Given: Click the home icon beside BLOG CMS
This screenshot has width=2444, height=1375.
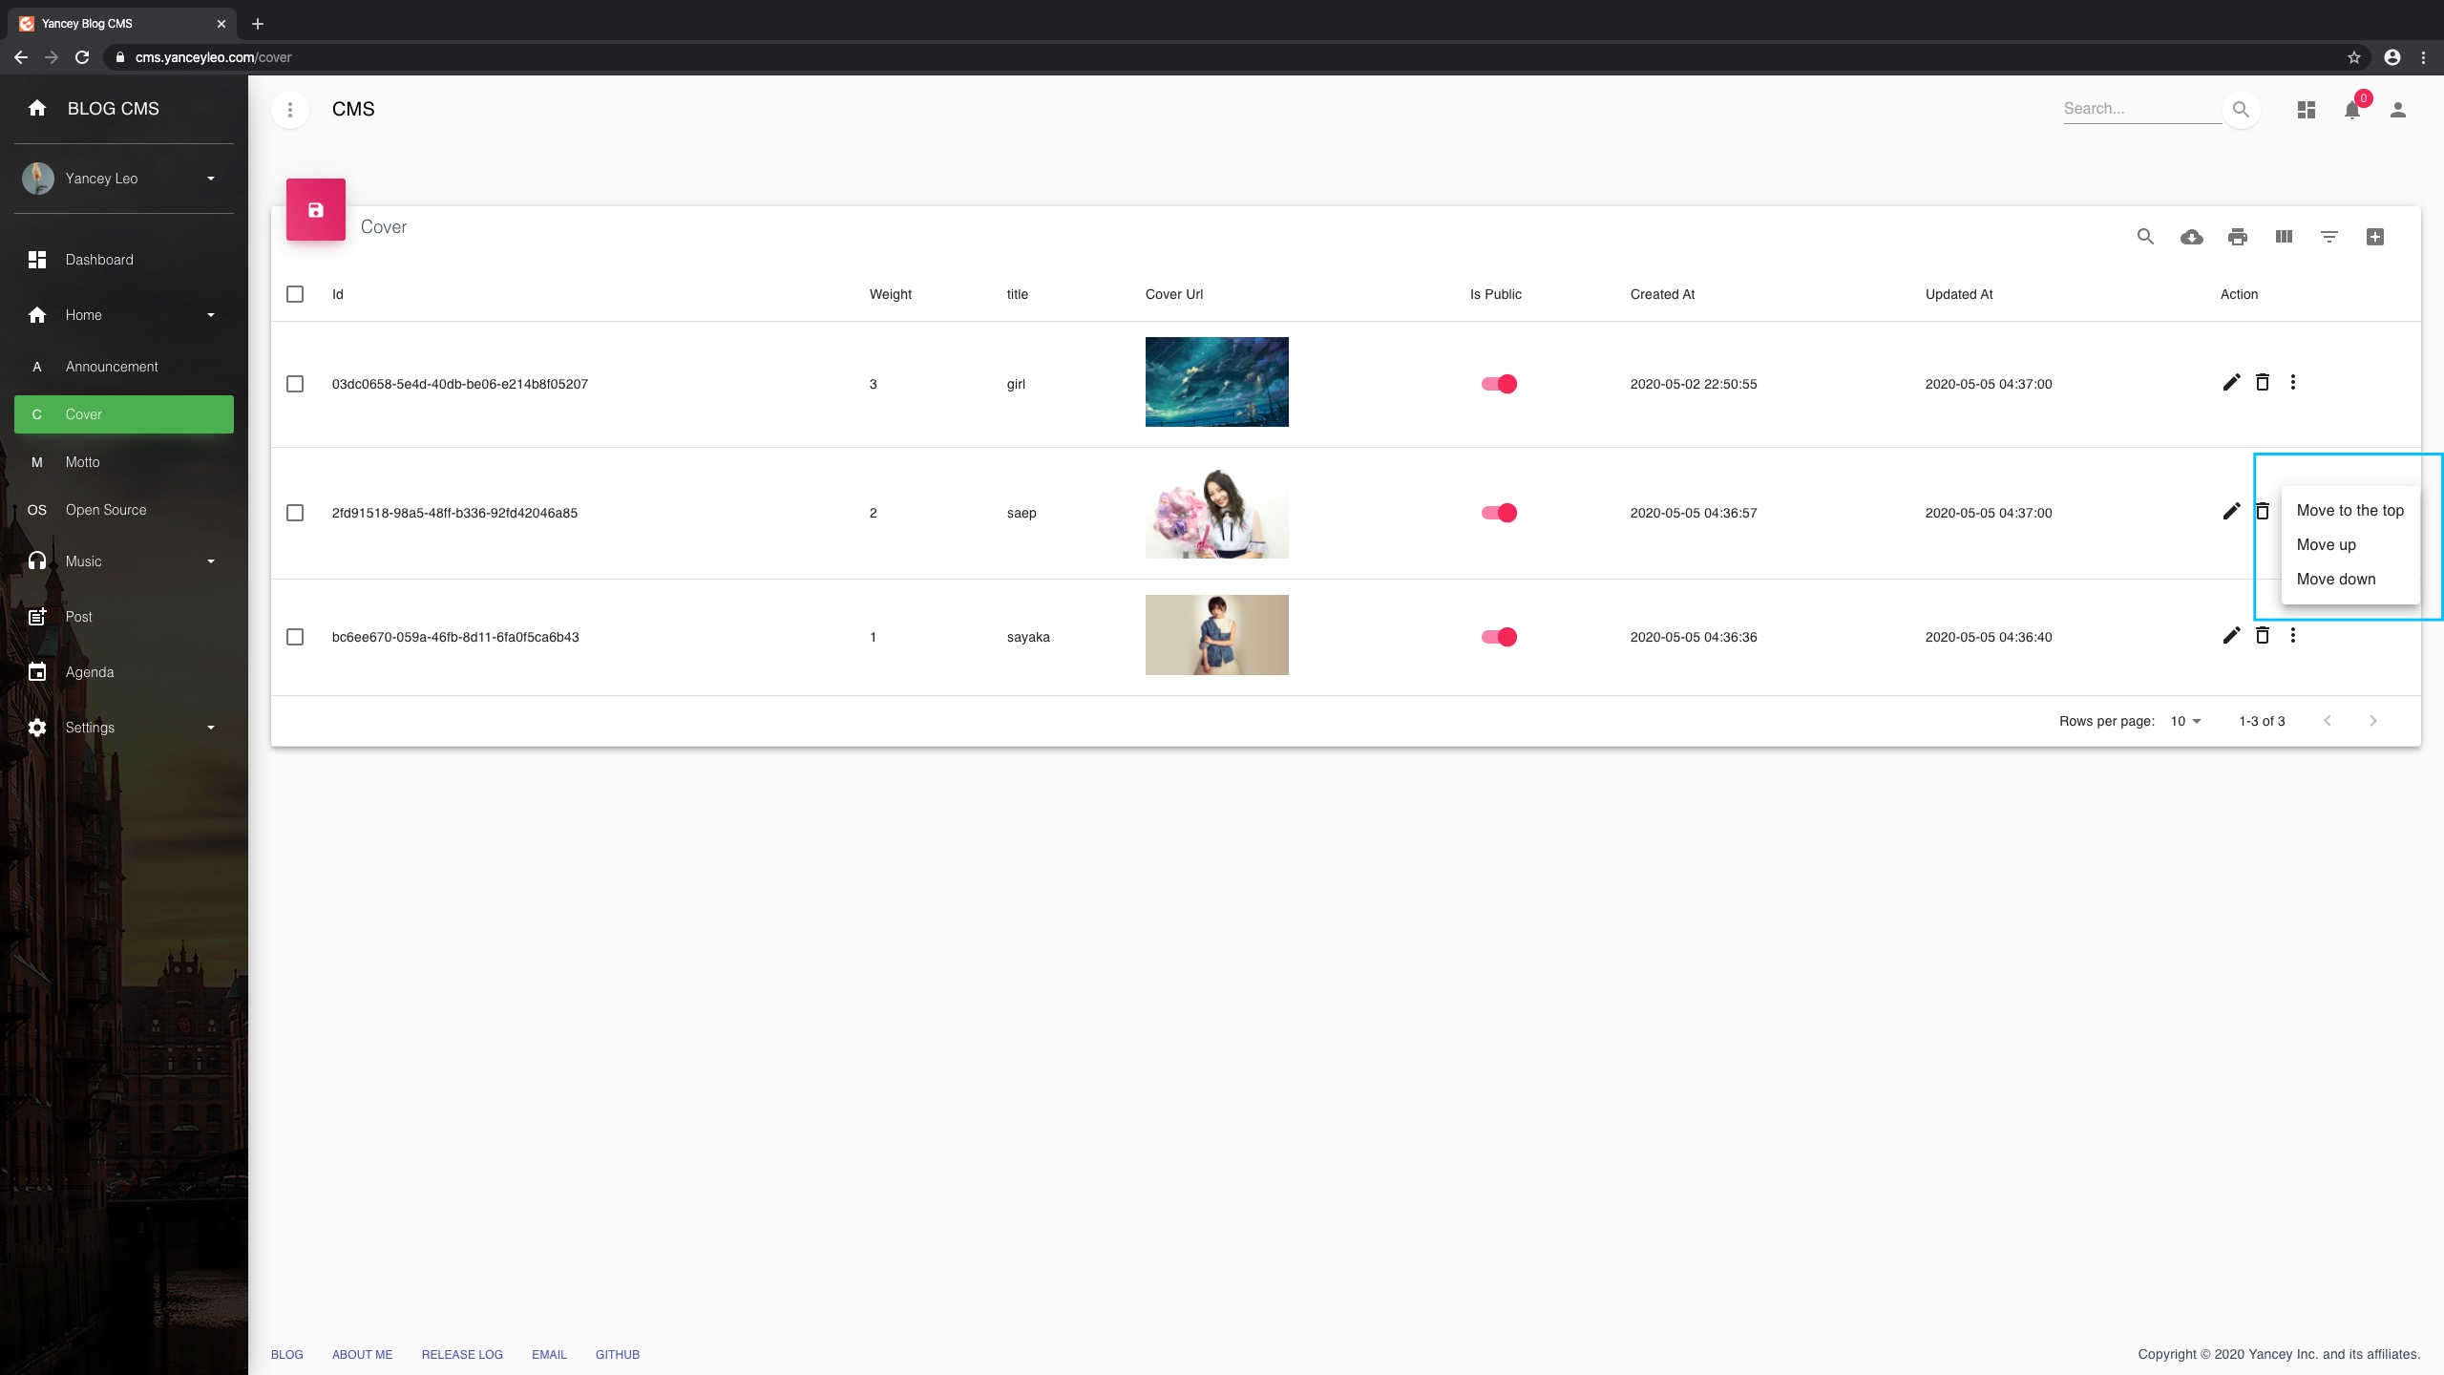Looking at the screenshot, I should [x=37, y=108].
